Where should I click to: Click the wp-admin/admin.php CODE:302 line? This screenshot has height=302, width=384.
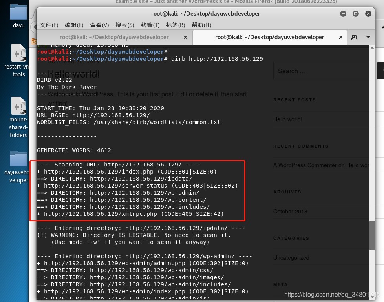click(x=143, y=263)
